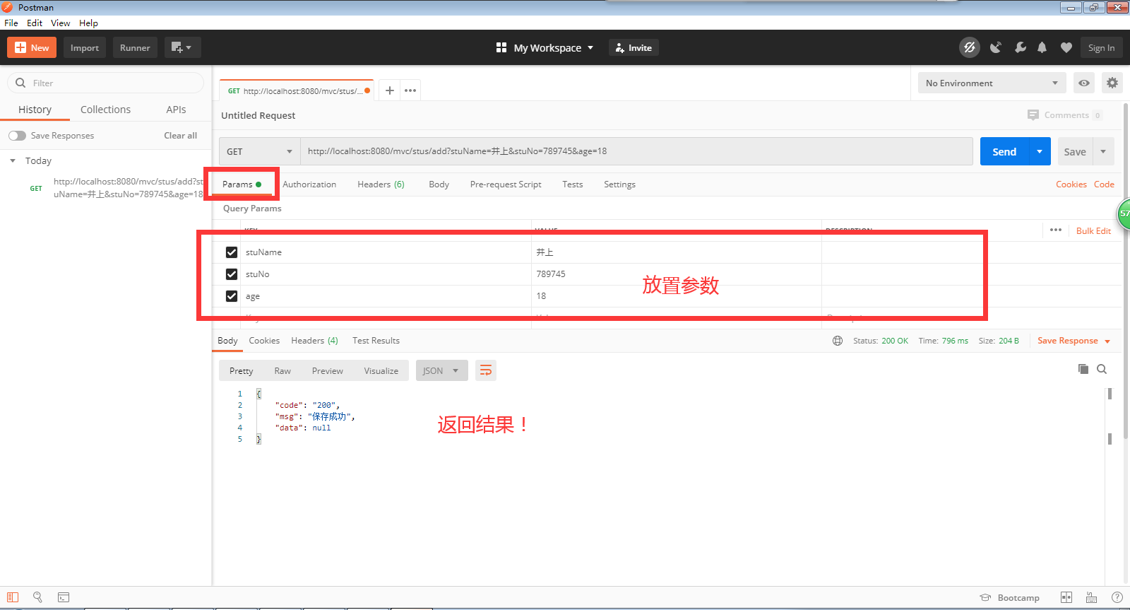Toggle sidebar icon in status bar

[x=13, y=597]
